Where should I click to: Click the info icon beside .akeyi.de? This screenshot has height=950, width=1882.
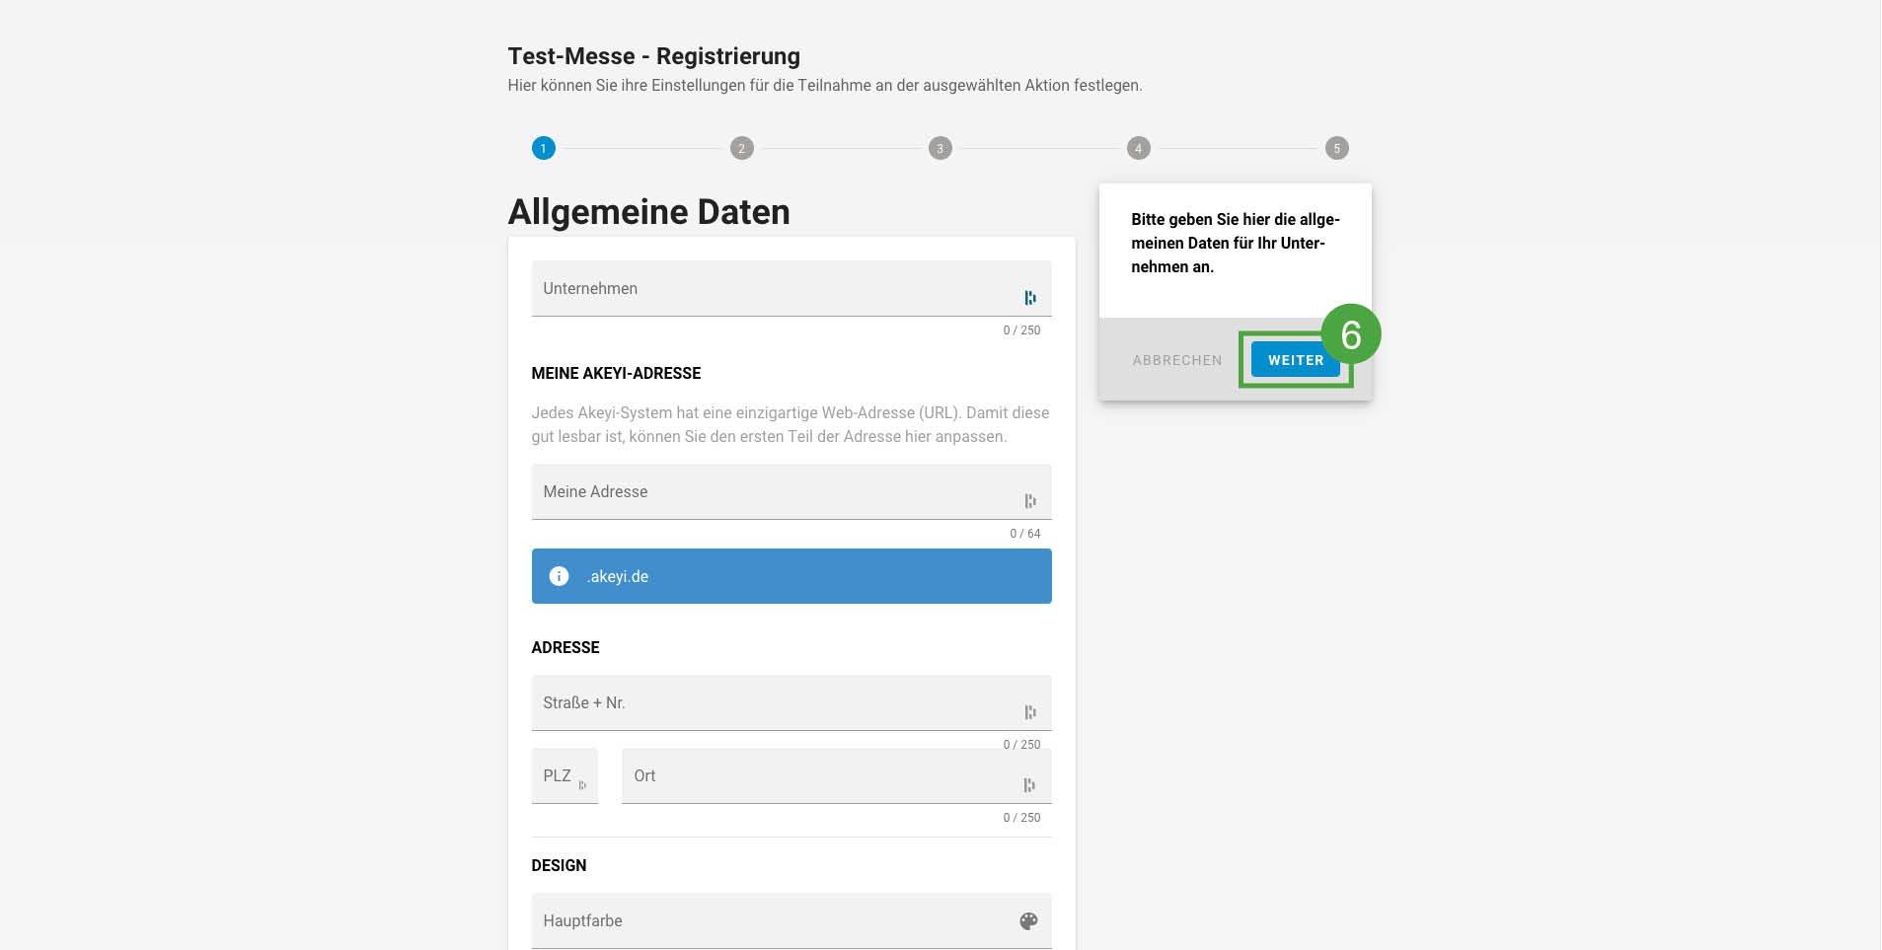[559, 576]
